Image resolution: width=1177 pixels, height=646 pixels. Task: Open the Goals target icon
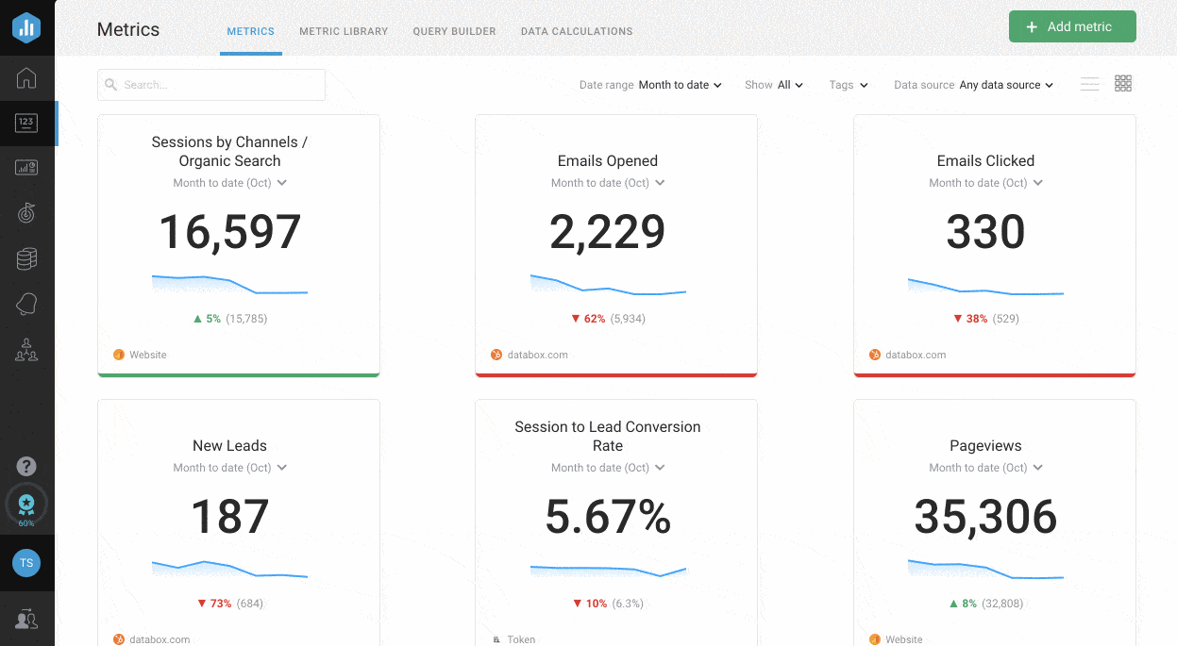coord(26,213)
